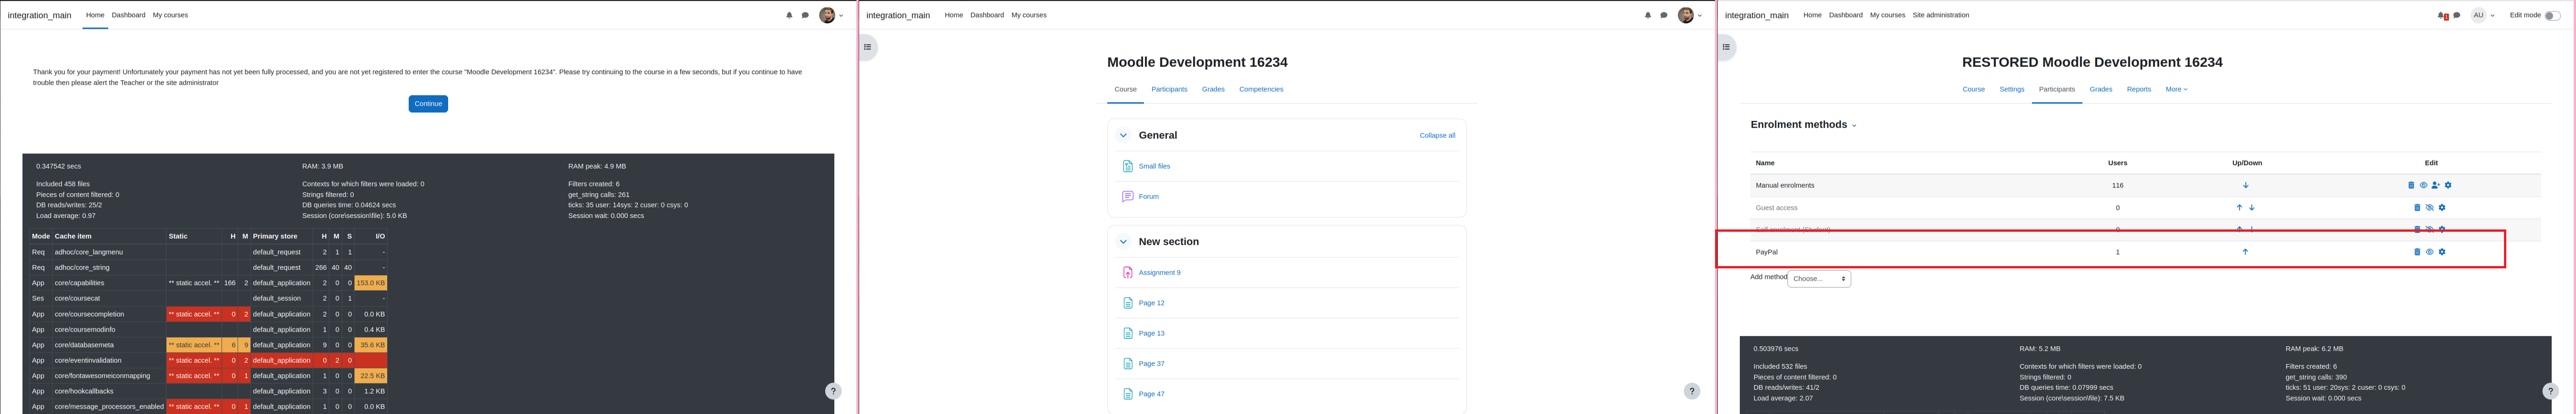Viewport: 2576px width, 414px height.
Task: Open course index drawer in RESTORED course window
Action: (x=1726, y=47)
